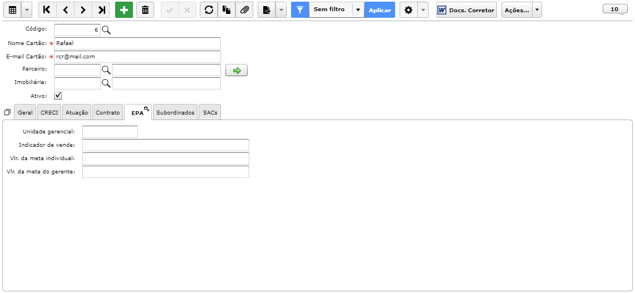Uncheck the Ativo checkbox
The width and height of the screenshot is (635, 293).
[58, 96]
